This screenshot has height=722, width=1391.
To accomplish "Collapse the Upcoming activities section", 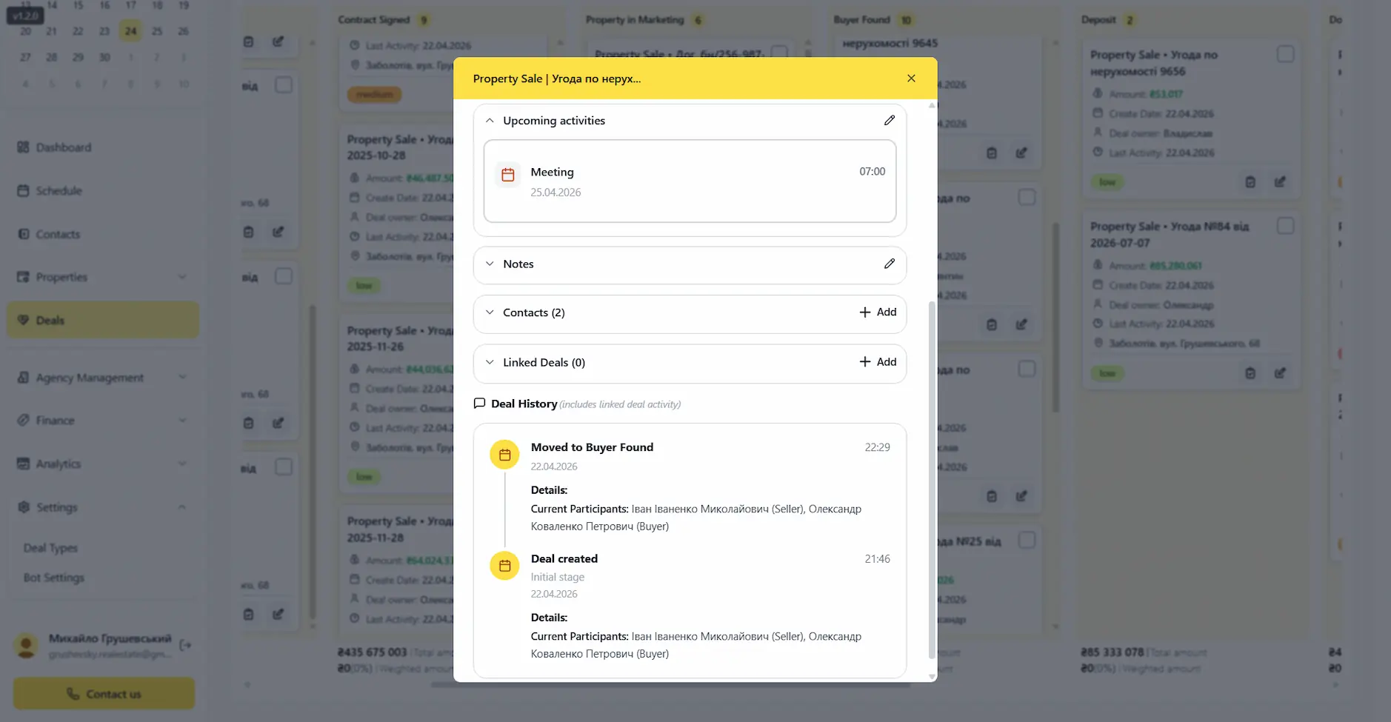I will (490, 121).
